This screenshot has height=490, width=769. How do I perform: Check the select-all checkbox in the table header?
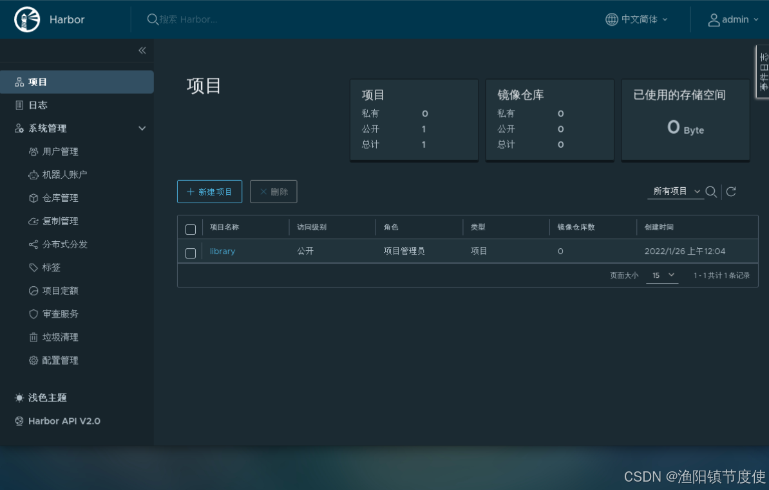(x=190, y=229)
